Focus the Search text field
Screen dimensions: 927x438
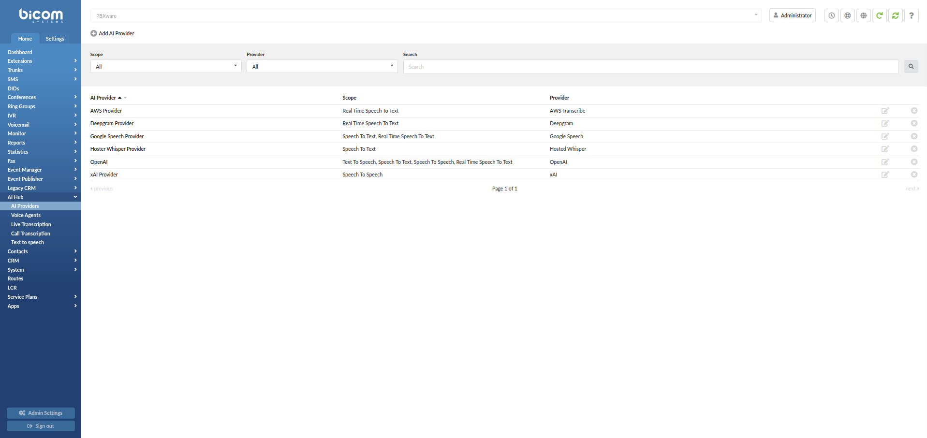[651, 67]
